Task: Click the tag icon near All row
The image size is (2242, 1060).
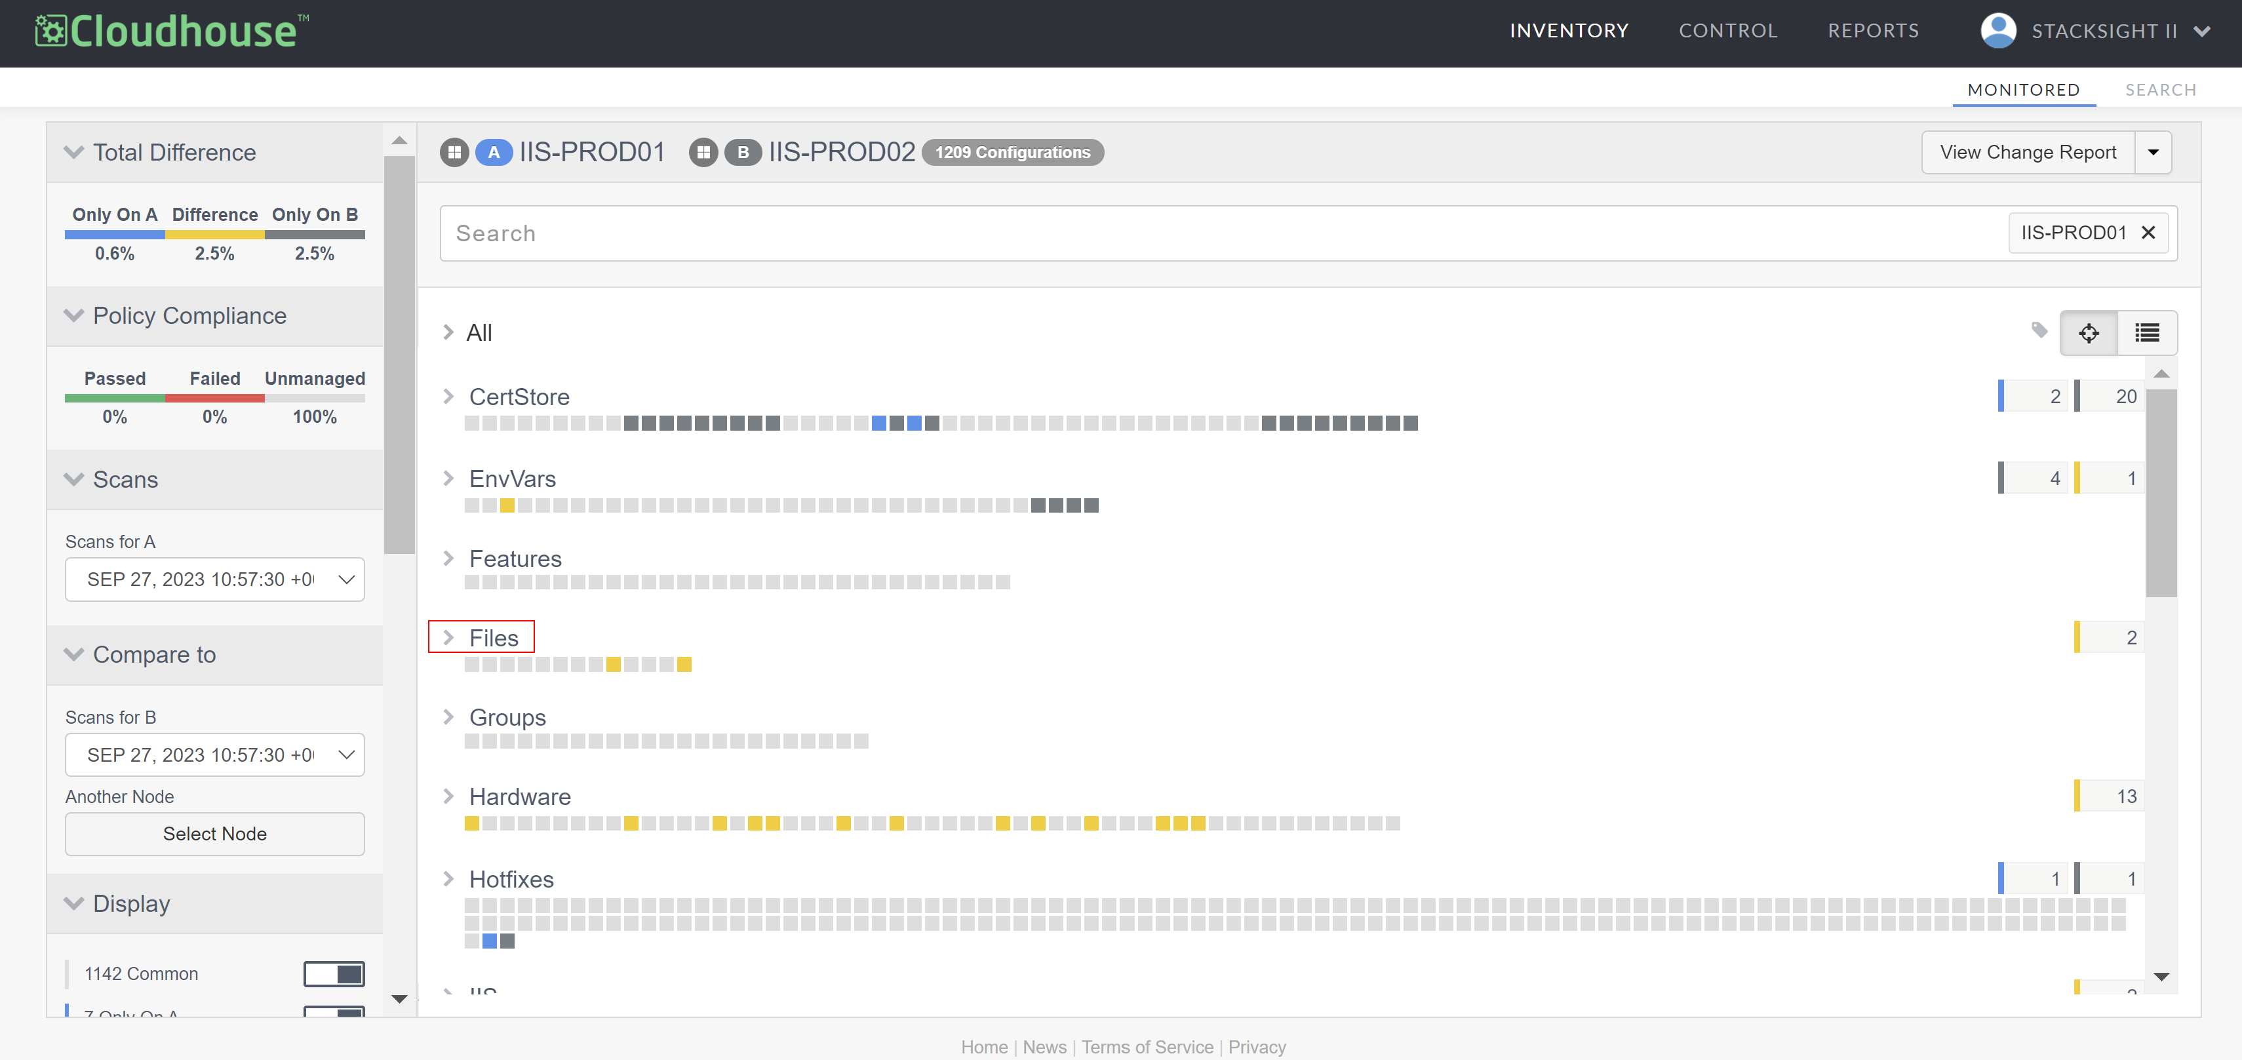Action: click(x=2039, y=330)
